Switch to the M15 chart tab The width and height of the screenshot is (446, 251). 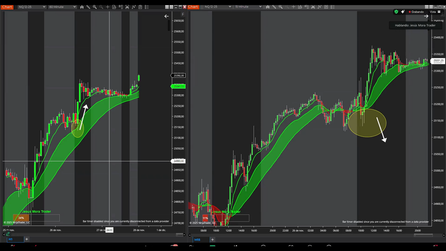click(198, 240)
